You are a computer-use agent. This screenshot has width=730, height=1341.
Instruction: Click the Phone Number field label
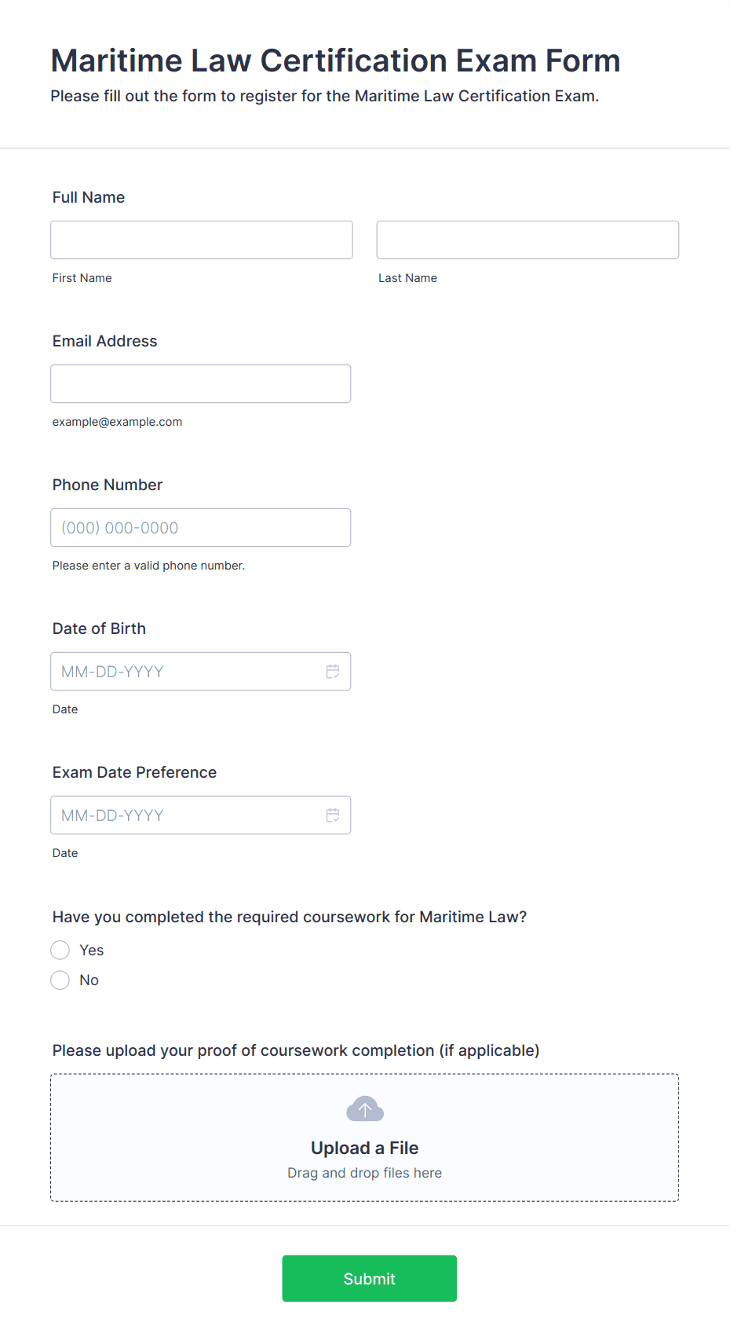(x=108, y=485)
